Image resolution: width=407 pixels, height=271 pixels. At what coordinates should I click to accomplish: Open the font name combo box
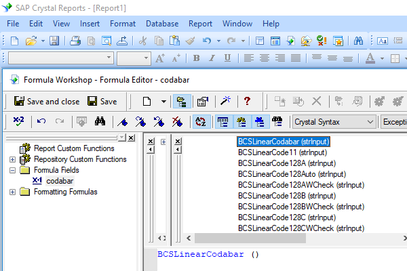pos(61,58)
